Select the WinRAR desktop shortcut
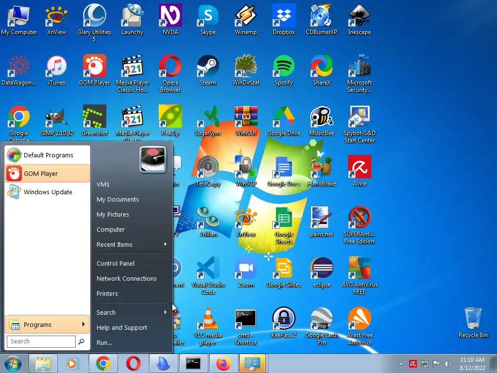Image resolution: width=497 pixels, height=373 pixels. tap(246, 120)
